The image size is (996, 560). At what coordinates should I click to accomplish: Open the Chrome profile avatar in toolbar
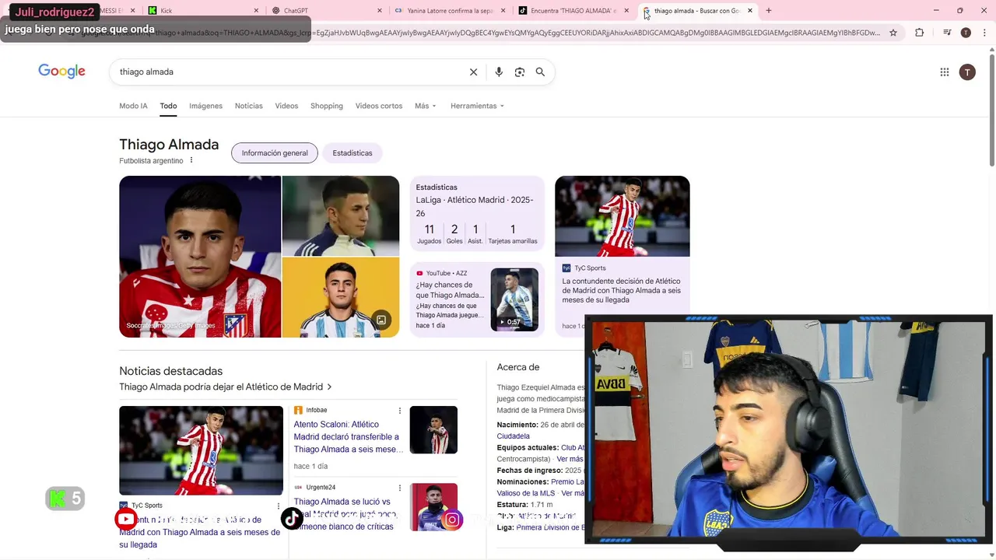(x=966, y=33)
